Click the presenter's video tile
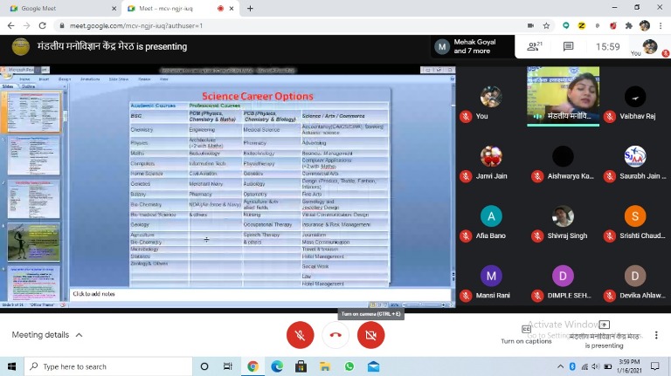The width and height of the screenshot is (671, 376). [563, 94]
